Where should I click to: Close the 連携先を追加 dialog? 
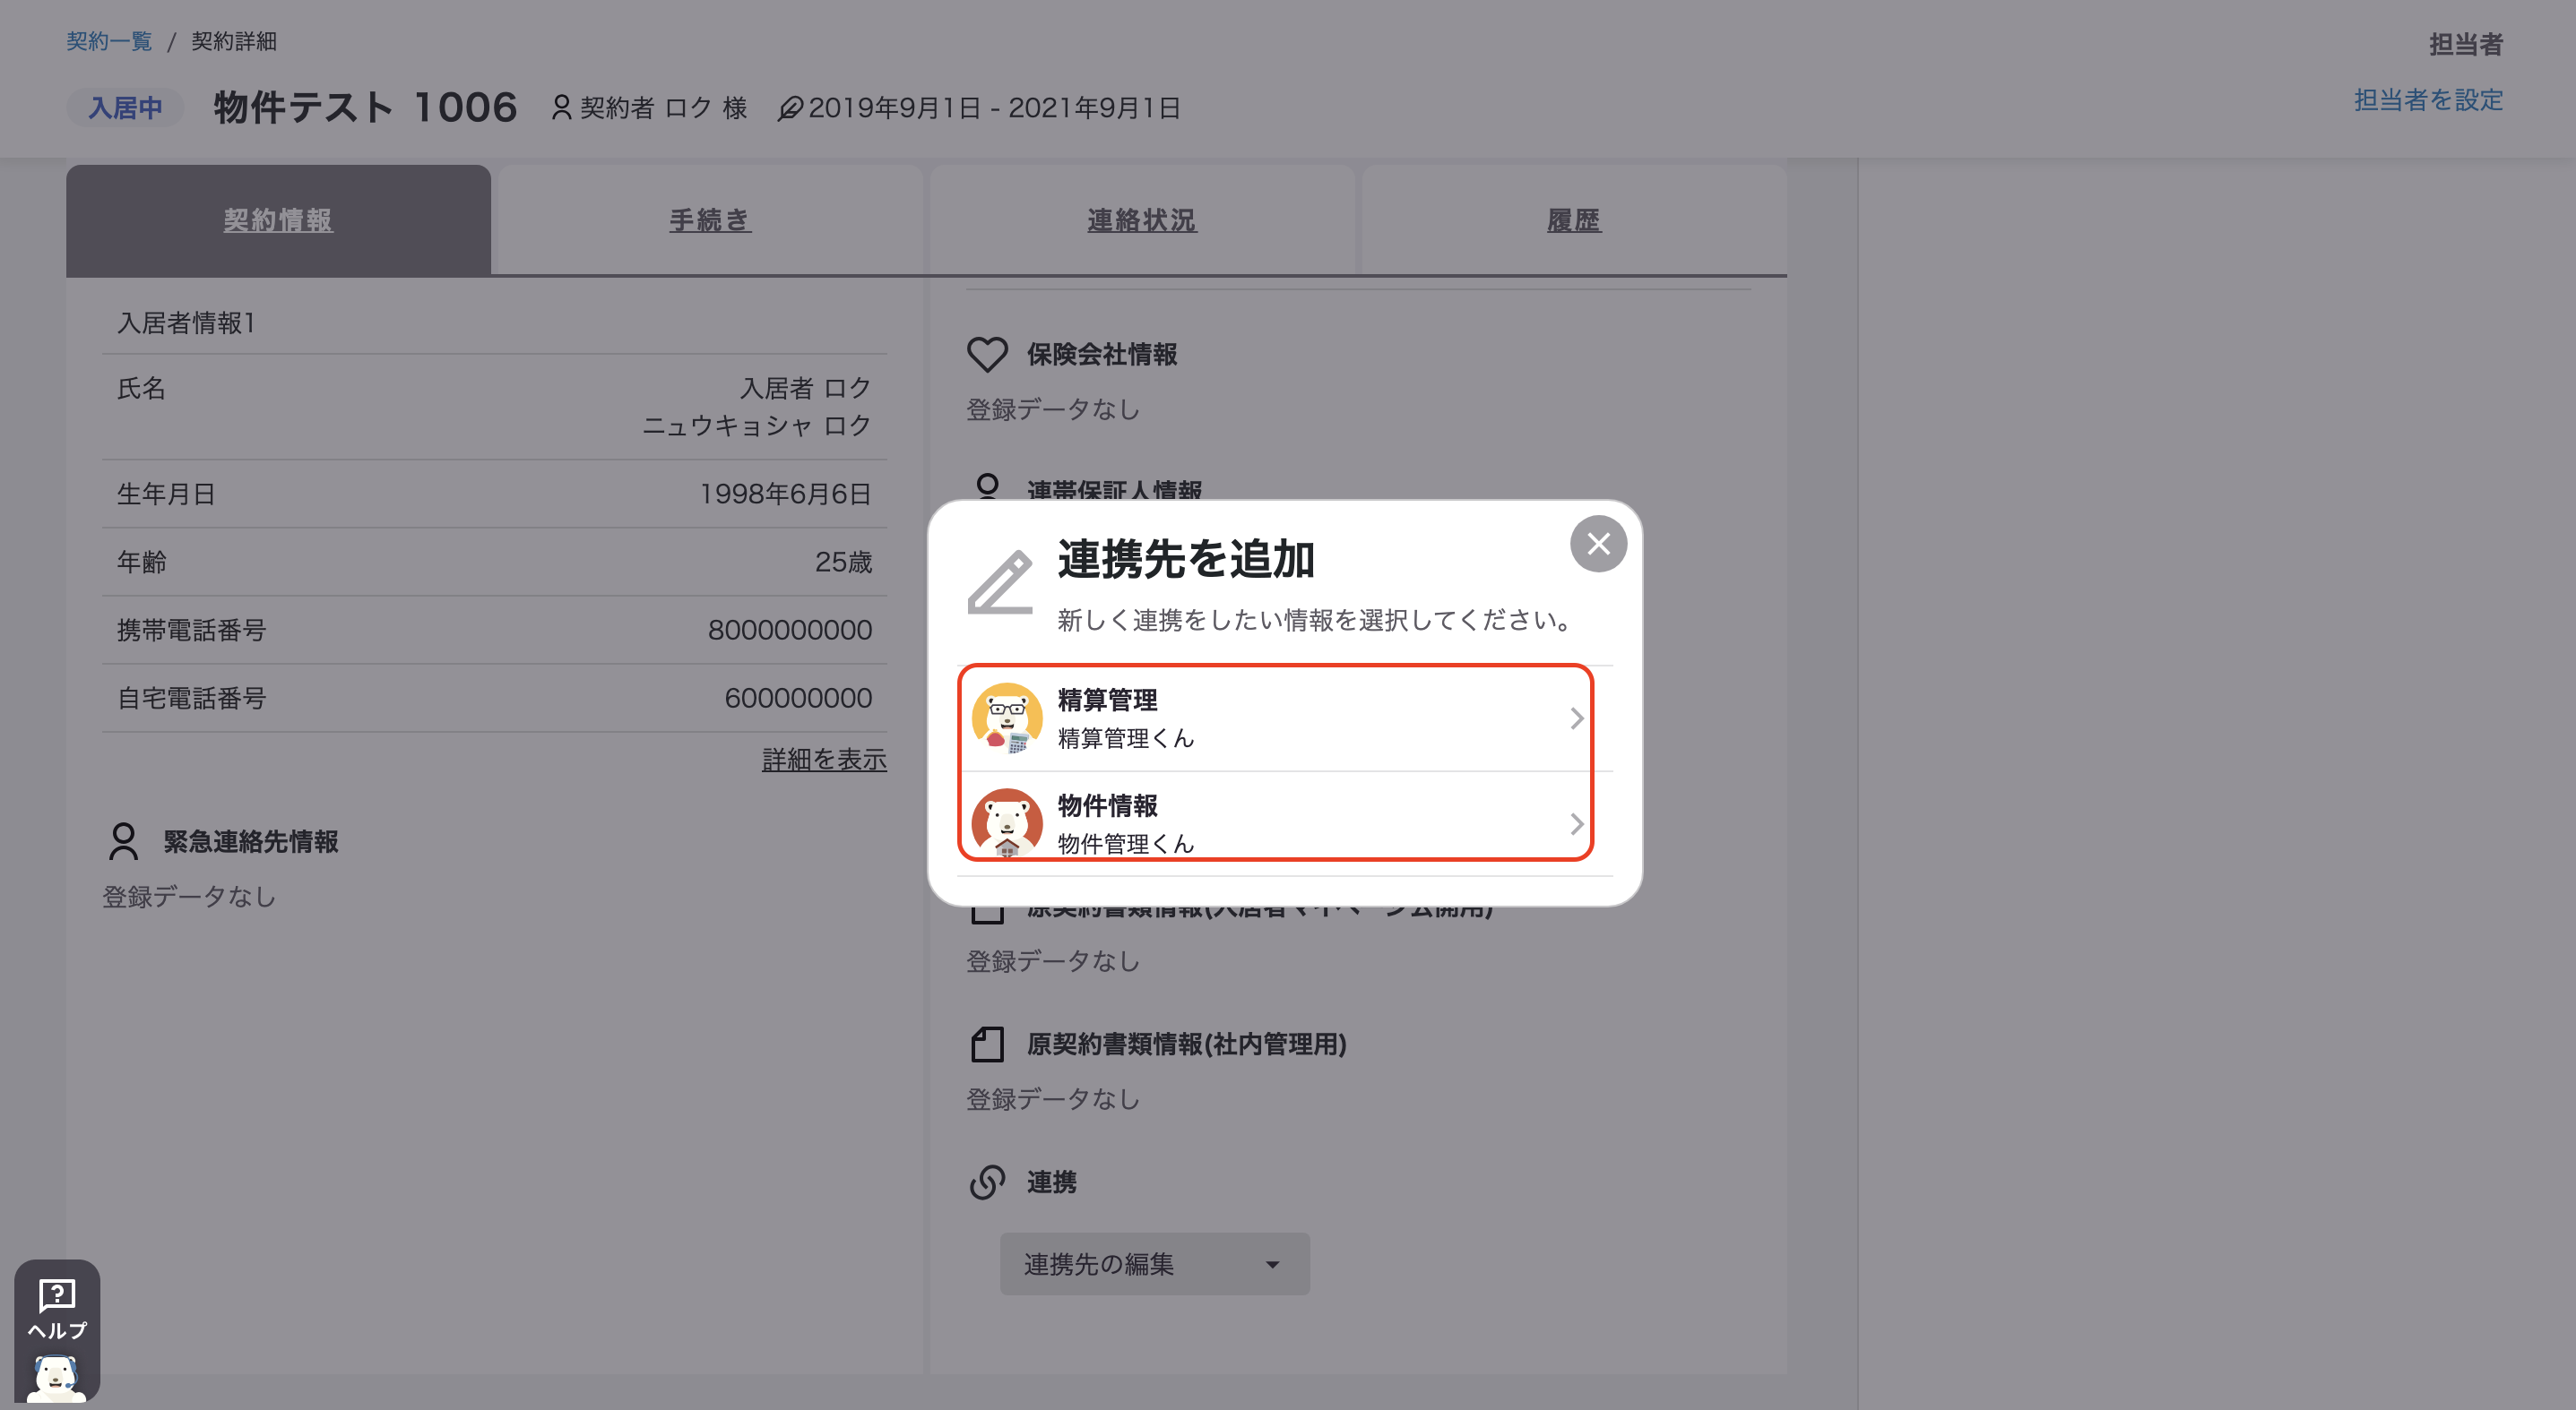[x=1598, y=544]
